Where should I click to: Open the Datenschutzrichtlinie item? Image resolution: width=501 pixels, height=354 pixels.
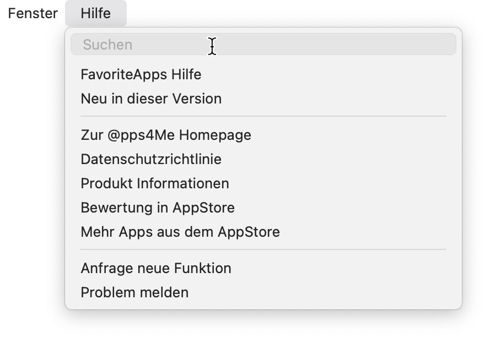263,159
